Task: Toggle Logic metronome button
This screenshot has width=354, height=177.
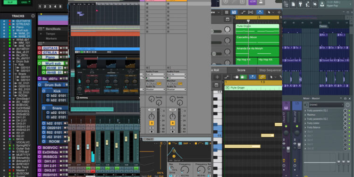Action: coord(261,1)
